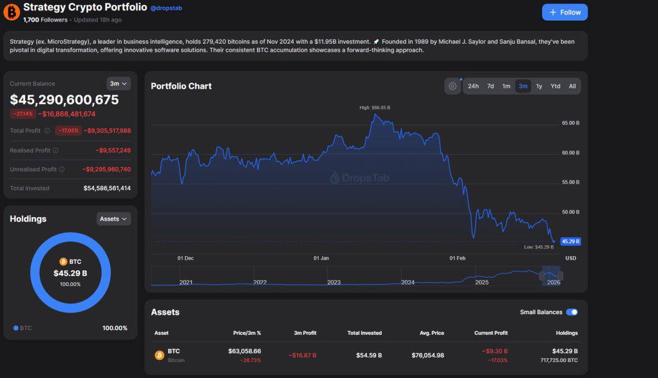Screen dimensions: 658x378
Task: Toggle the Small Balances switch
Action: pos(571,312)
